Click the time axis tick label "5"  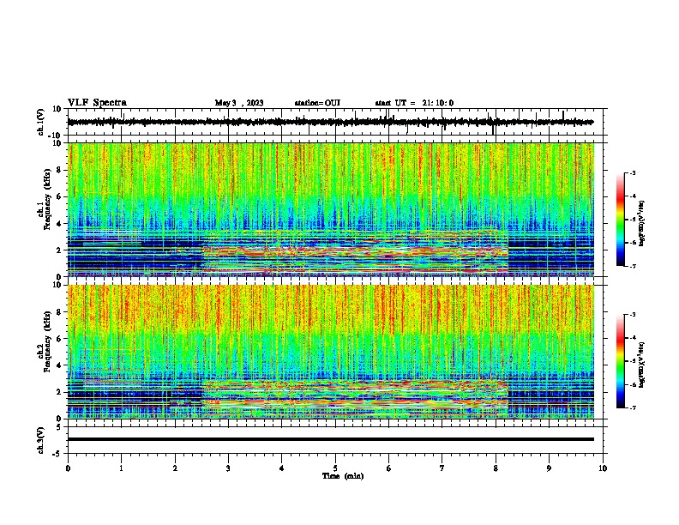pos(335,468)
